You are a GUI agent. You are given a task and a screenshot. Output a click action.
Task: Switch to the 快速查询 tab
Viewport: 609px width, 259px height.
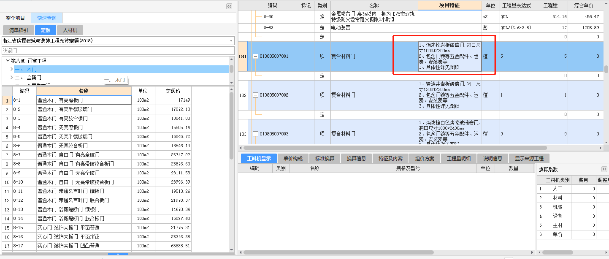(47, 18)
